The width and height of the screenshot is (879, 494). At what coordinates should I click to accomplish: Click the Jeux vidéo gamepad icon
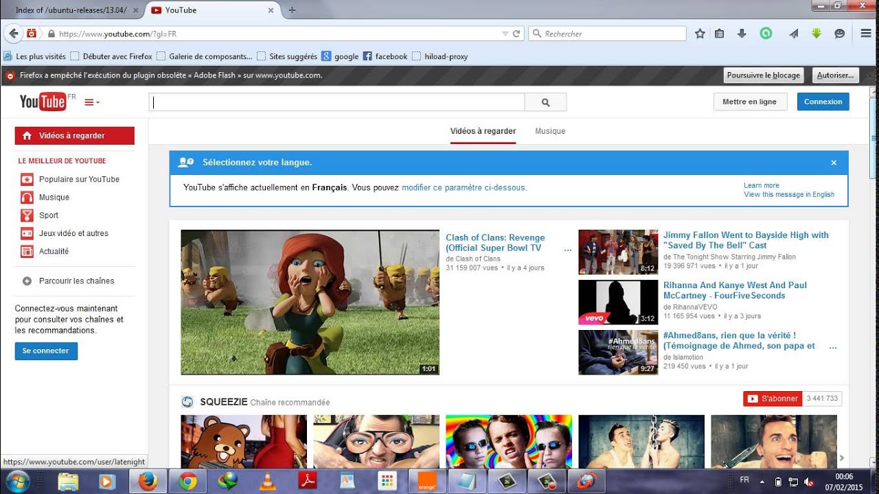point(27,233)
